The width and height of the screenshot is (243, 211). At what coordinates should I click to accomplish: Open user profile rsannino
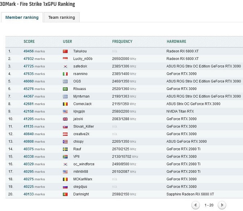(80, 74)
